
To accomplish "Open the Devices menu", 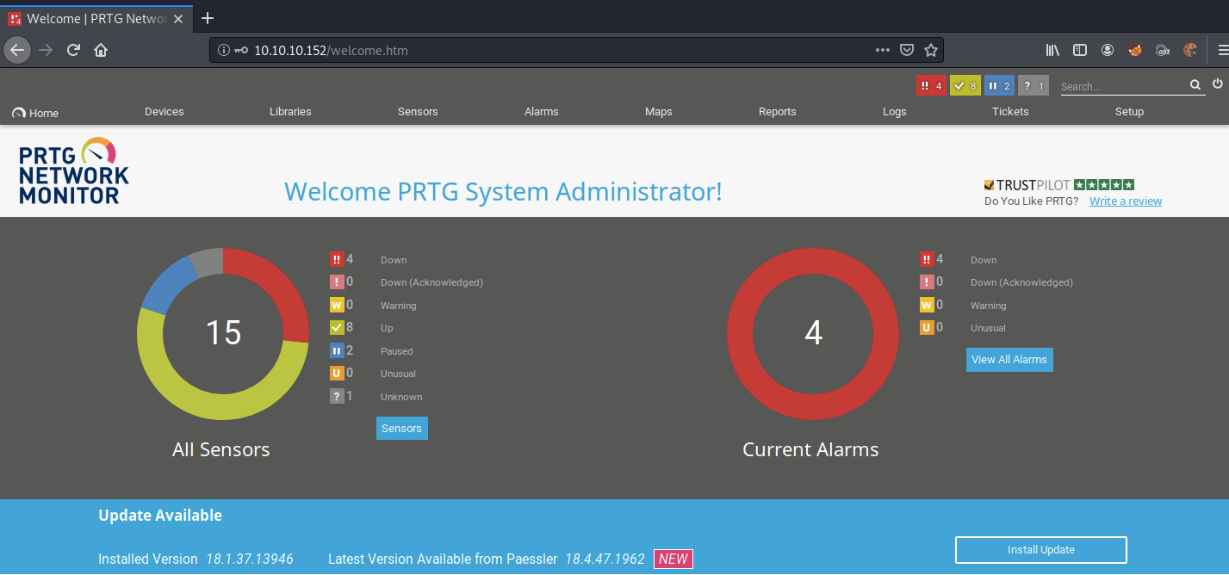I will [x=164, y=112].
